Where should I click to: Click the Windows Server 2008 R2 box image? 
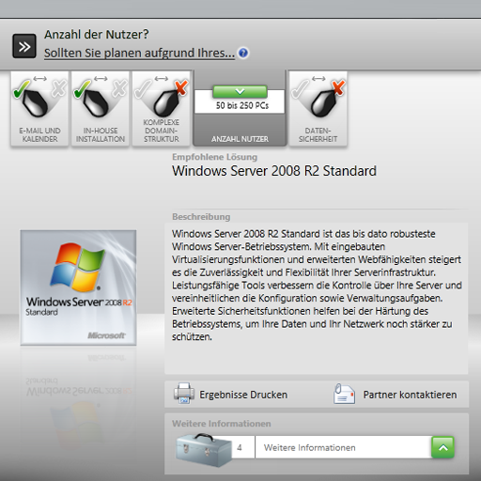(78, 287)
